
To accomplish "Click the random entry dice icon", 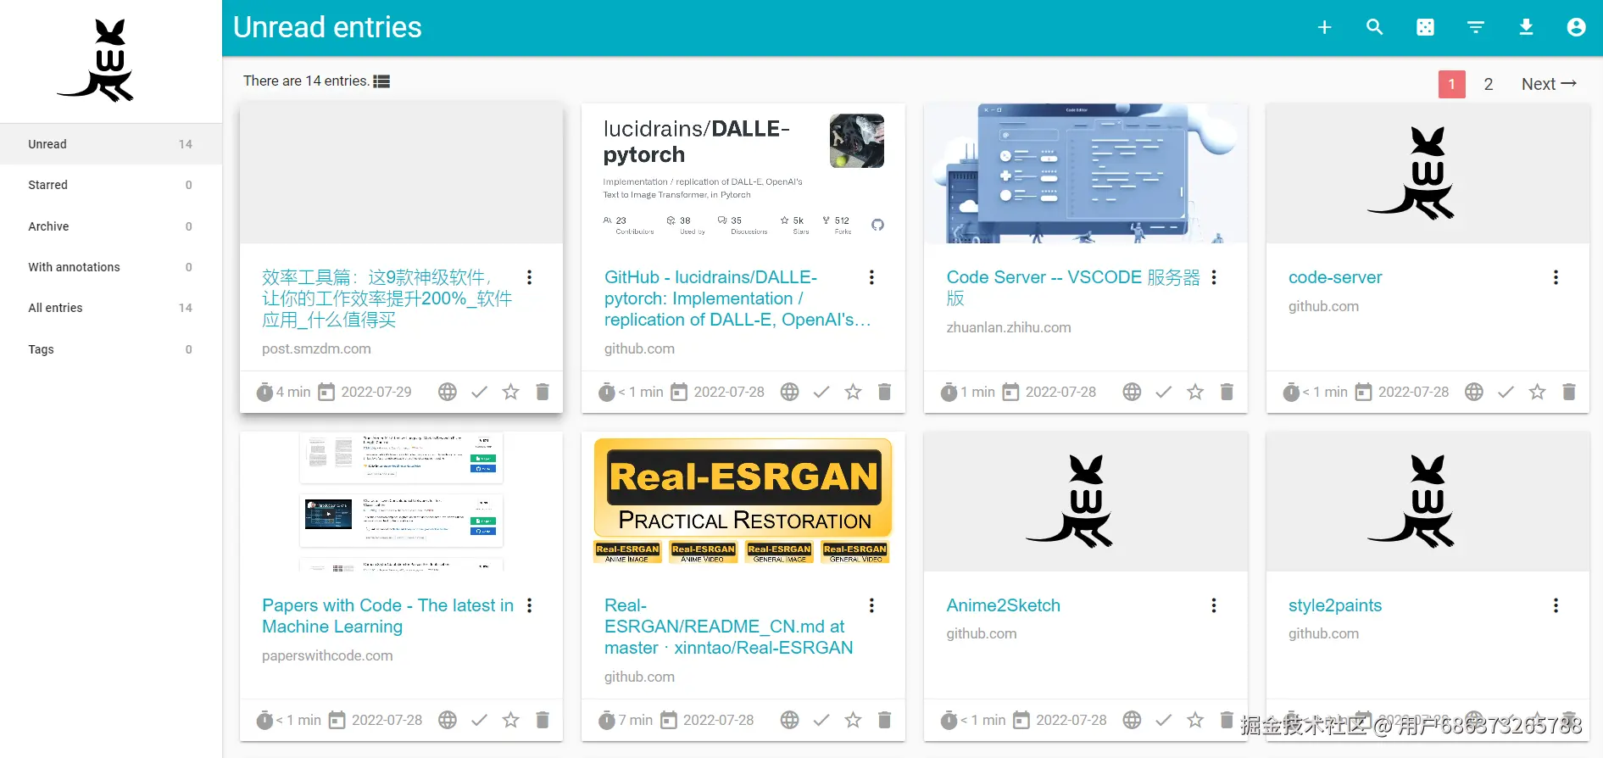I will 1425,27.
